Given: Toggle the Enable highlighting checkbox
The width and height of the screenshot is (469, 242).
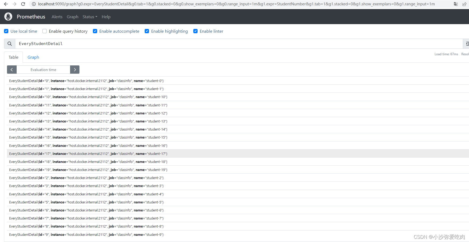Looking at the screenshot, I should 147,31.
